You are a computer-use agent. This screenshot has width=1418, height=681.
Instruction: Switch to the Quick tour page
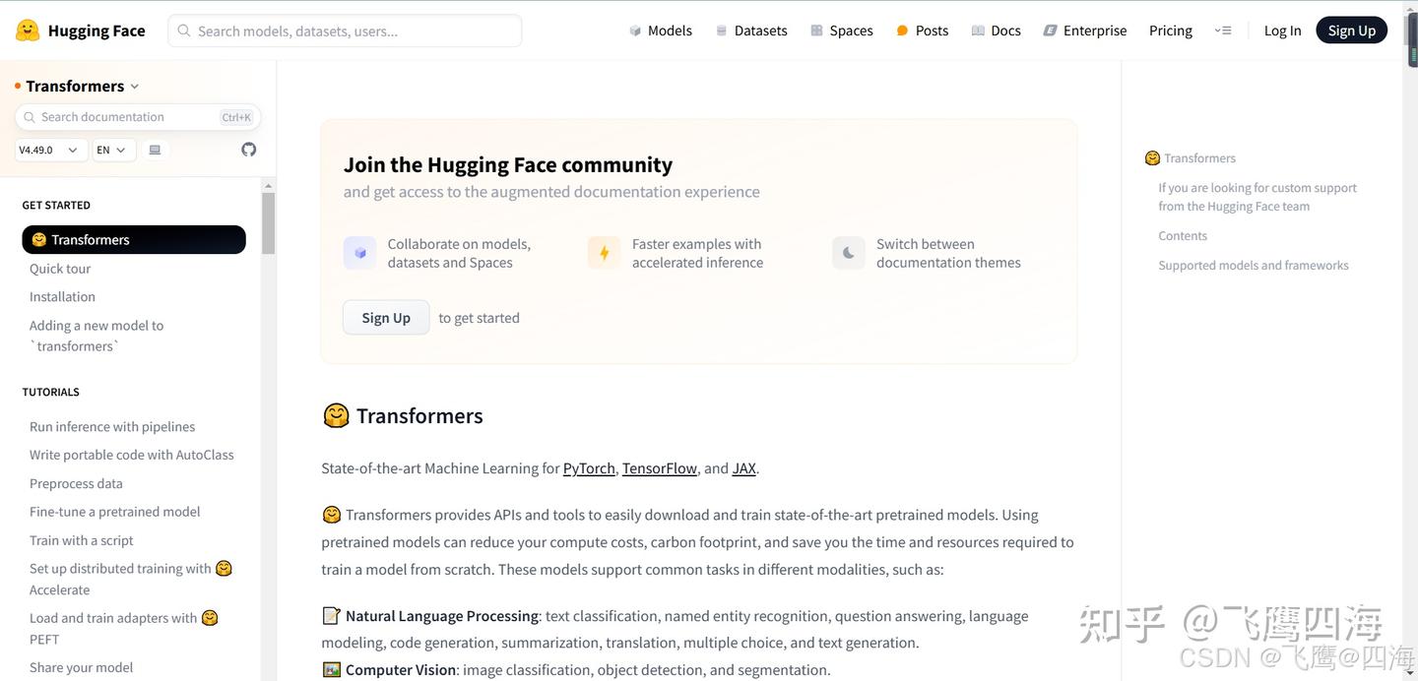(60, 268)
